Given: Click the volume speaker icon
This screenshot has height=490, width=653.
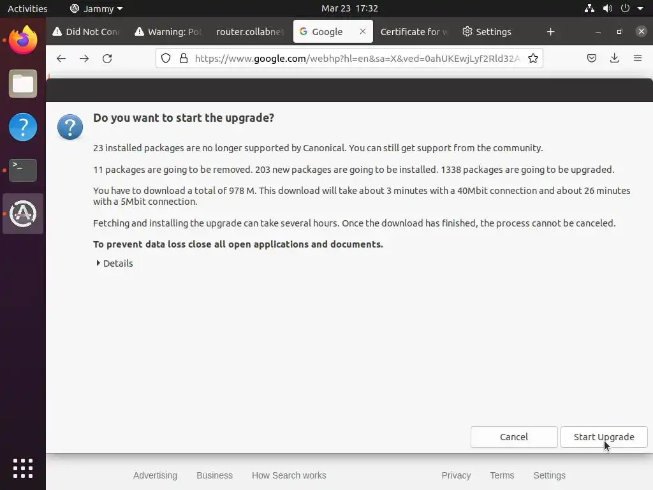Looking at the screenshot, I should coord(608,8).
